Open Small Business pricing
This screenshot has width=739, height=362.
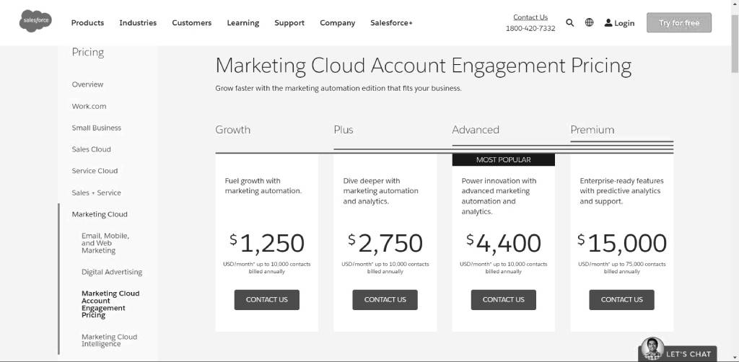click(x=97, y=128)
